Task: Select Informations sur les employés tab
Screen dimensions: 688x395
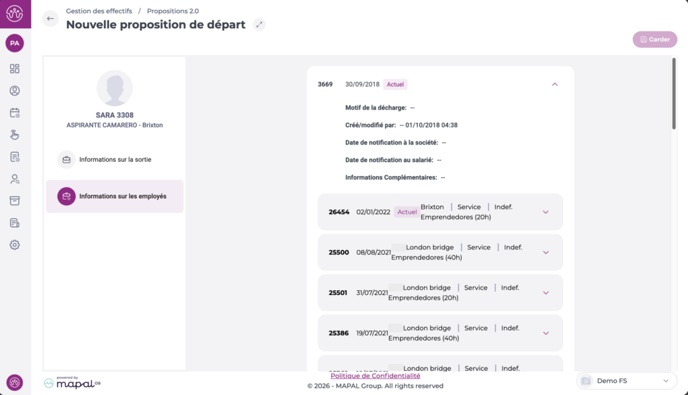Action: tap(114, 197)
